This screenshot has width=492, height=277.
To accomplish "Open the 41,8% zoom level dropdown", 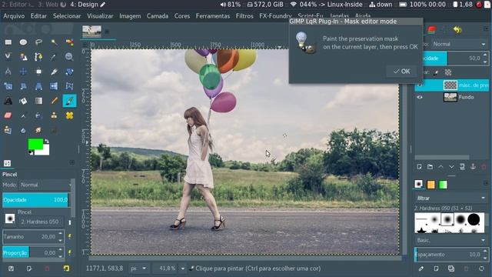I will click(183, 269).
